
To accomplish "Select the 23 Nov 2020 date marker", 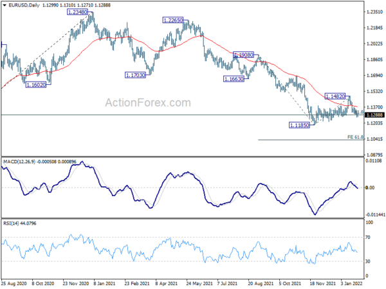I will (x=75, y=283).
